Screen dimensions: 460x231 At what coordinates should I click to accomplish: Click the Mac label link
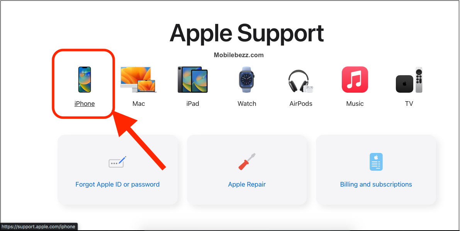point(139,104)
